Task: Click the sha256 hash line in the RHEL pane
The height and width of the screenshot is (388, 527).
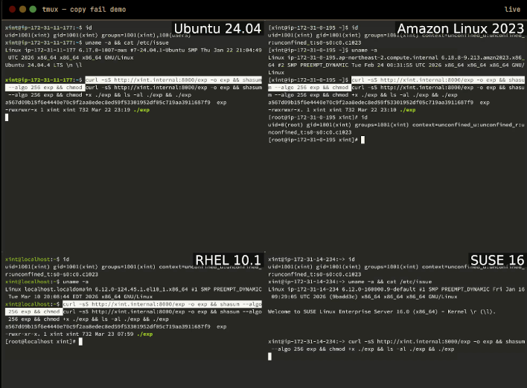Action: click(115, 326)
